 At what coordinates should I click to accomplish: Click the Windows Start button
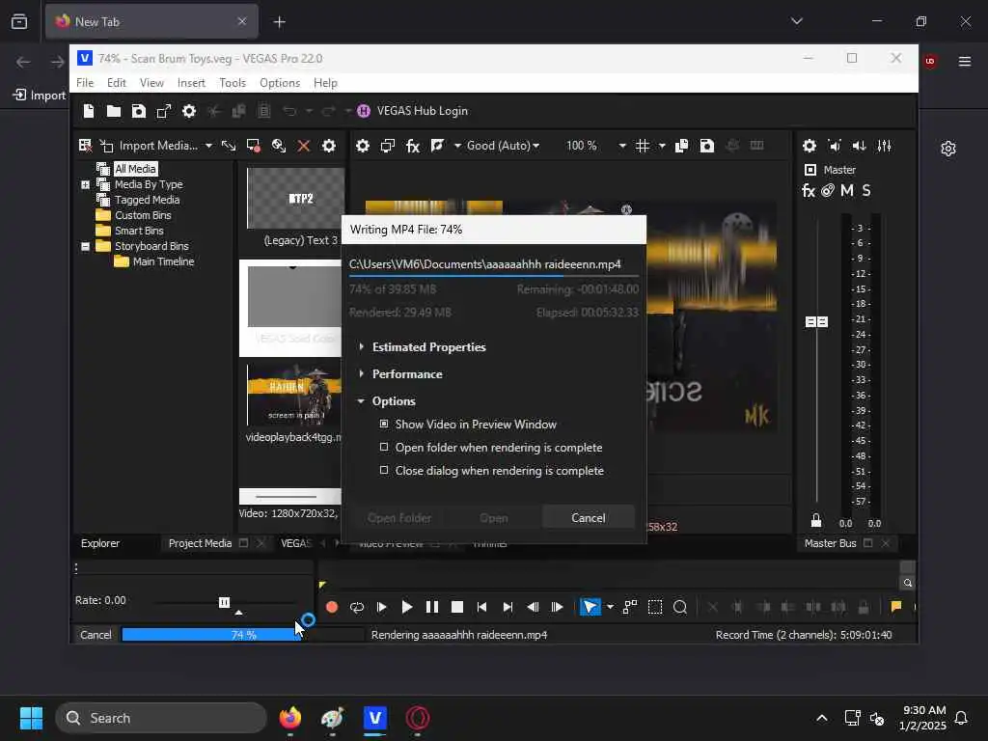coord(31,718)
